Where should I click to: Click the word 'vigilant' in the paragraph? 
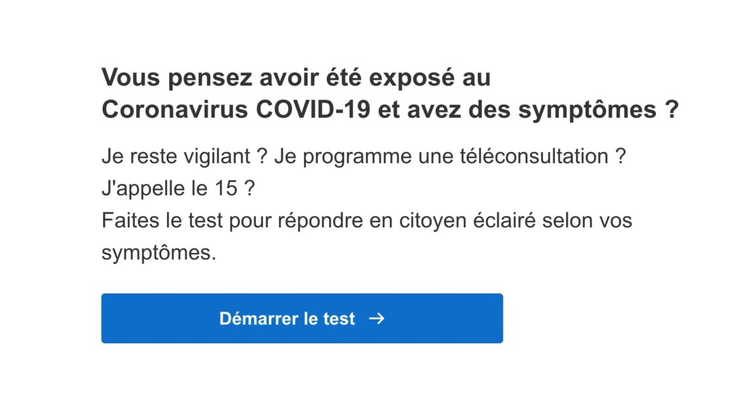(214, 157)
